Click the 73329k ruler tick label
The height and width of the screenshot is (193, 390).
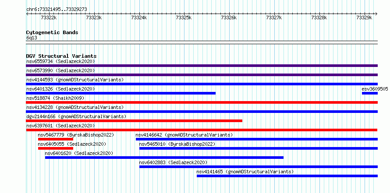(365, 18)
